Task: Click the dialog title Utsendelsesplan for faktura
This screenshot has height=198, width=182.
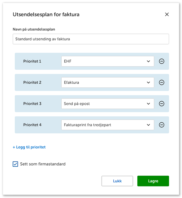Action: coord(46,14)
